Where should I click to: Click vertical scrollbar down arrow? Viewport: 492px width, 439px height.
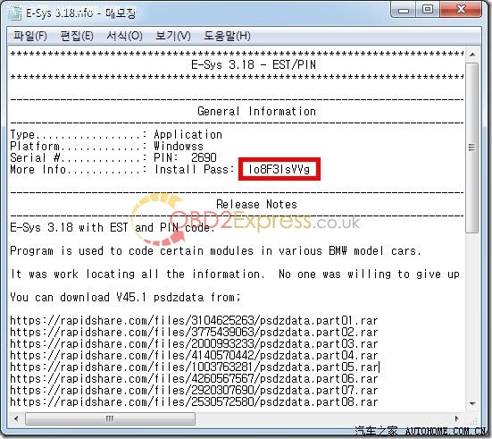472,403
